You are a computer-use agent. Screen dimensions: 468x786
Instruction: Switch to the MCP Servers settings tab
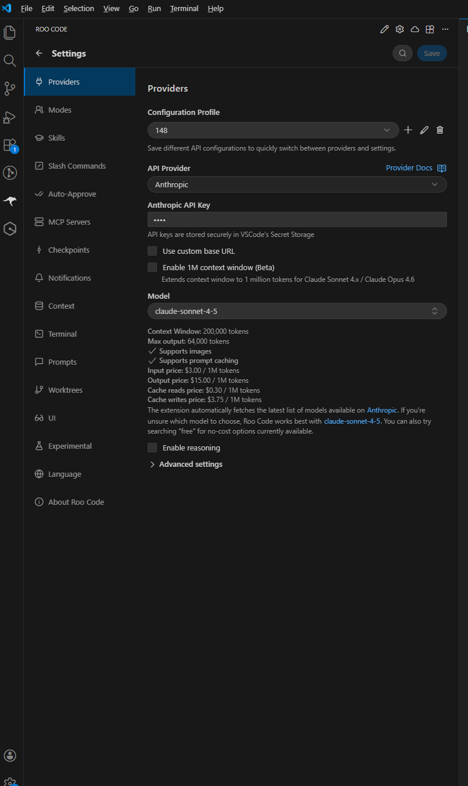pos(69,222)
